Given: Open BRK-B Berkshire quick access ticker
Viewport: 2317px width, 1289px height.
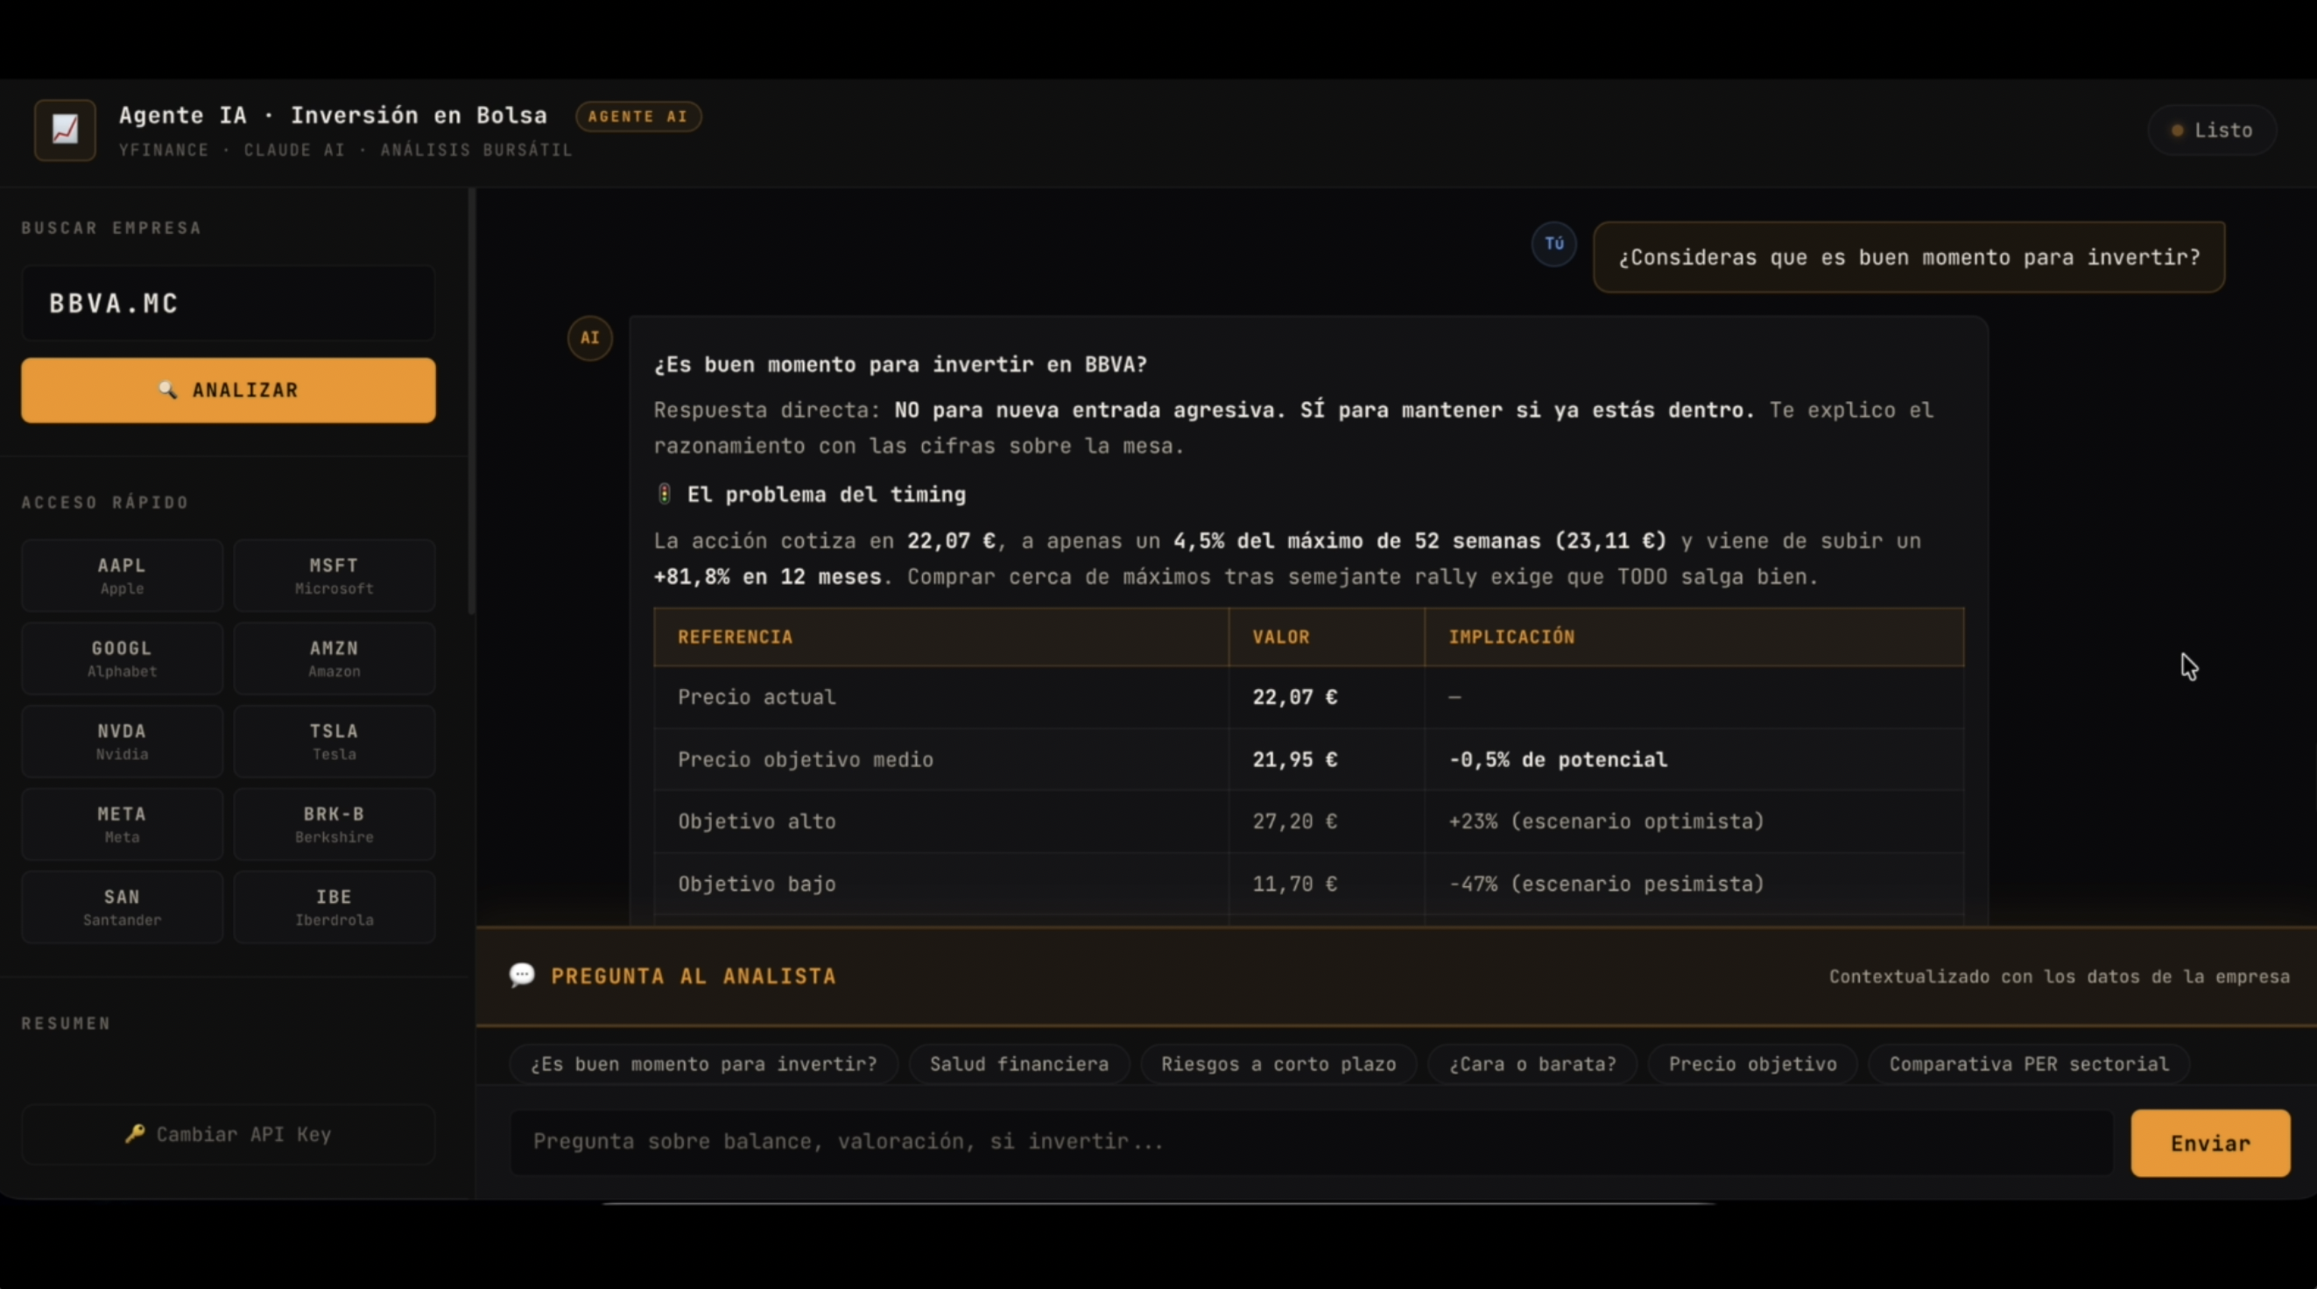Looking at the screenshot, I should [x=335, y=824].
